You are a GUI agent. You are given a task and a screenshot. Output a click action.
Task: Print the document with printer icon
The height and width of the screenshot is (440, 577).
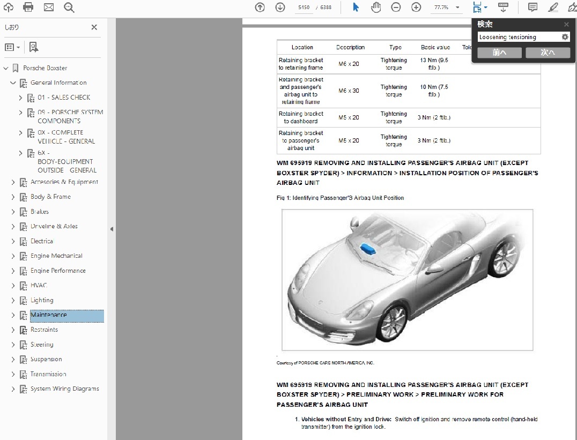pyautogui.click(x=28, y=7)
